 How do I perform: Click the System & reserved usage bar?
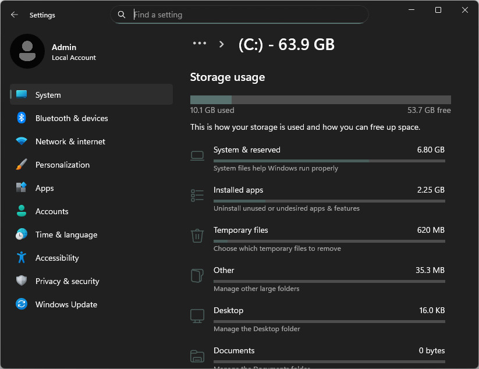(x=329, y=161)
